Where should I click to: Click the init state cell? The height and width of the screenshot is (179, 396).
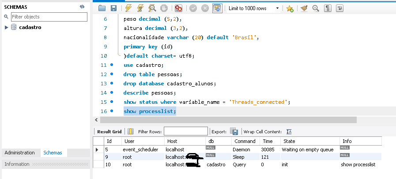tap(310, 164)
